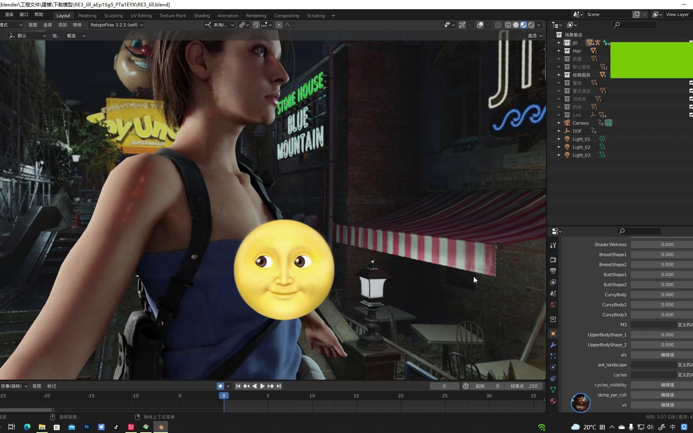
Task: Toggle viewport gizmos display
Action: point(462,25)
